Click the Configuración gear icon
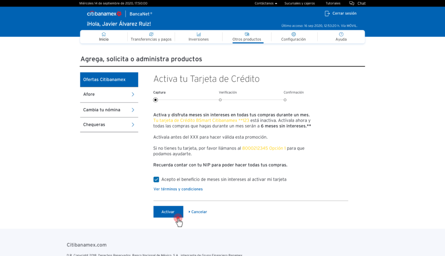 293,34
